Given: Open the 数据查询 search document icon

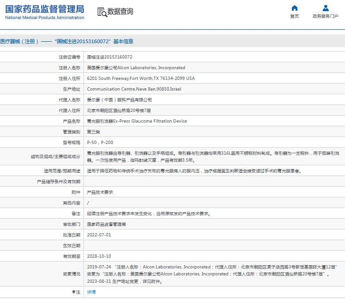Looking at the screenshot, I should click(x=102, y=12).
